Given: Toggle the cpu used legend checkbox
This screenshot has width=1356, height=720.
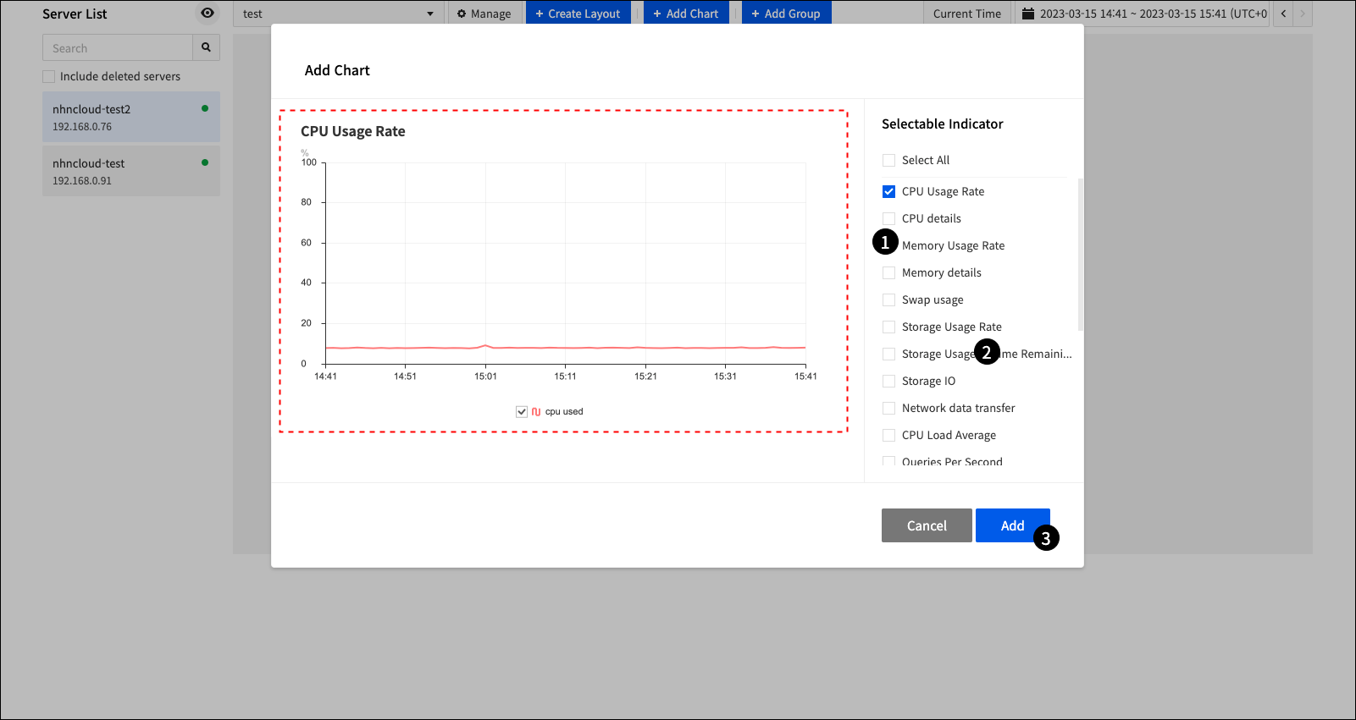Looking at the screenshot, I should coord(522,412).
